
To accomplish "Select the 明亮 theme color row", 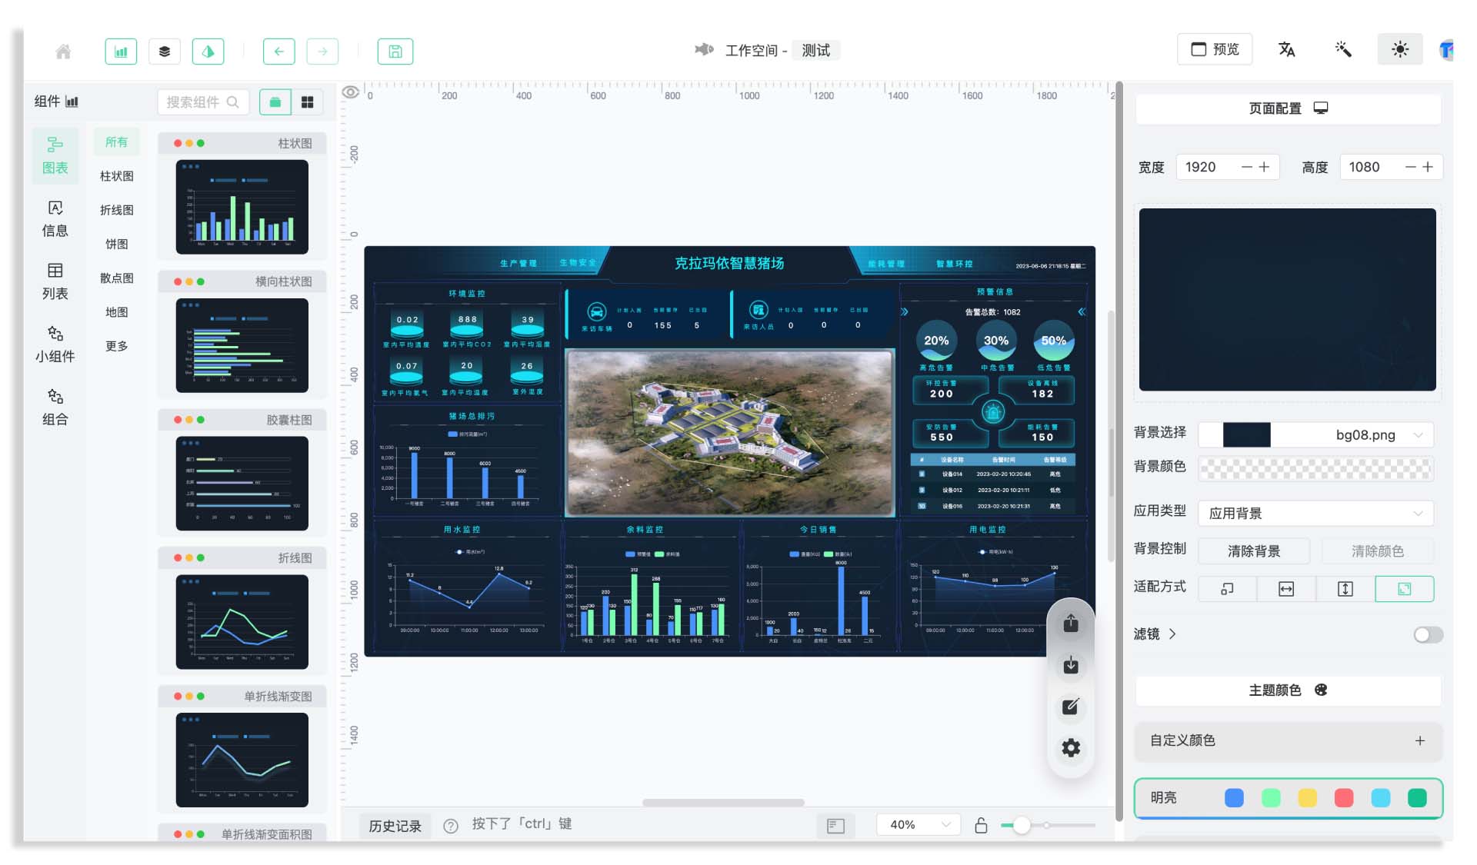I will [1289, 798].
